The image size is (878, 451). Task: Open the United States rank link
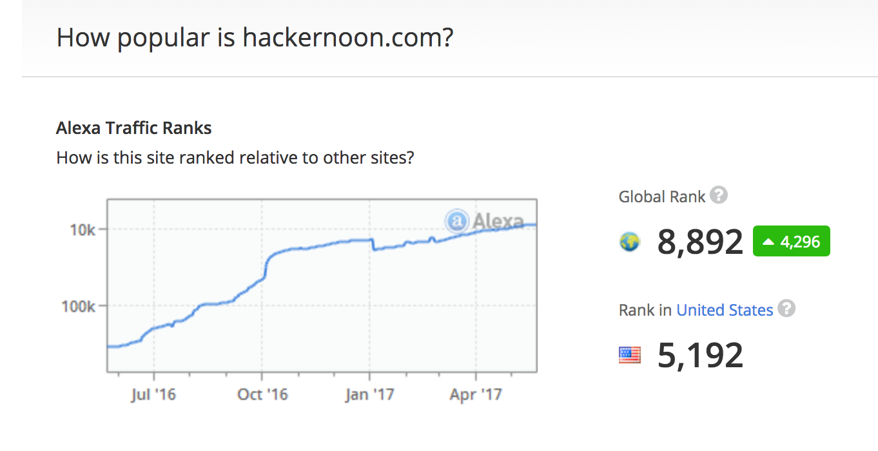(x=725, y=310)
